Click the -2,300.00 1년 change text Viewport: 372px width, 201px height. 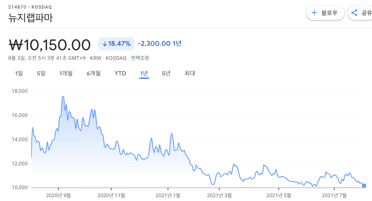coord(160,44)
